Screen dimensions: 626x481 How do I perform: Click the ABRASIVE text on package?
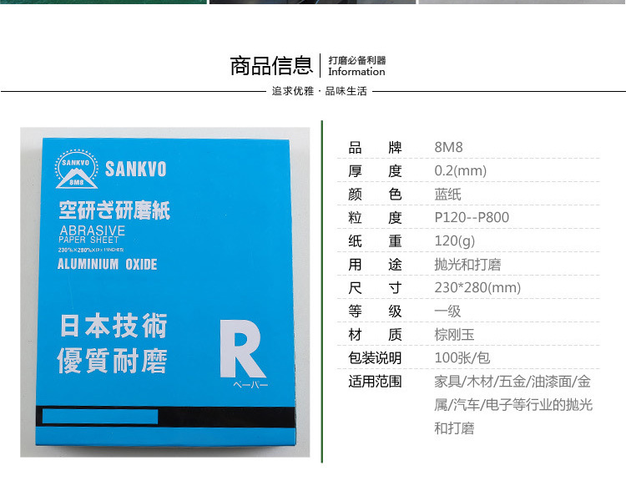[x=92, y=230]
